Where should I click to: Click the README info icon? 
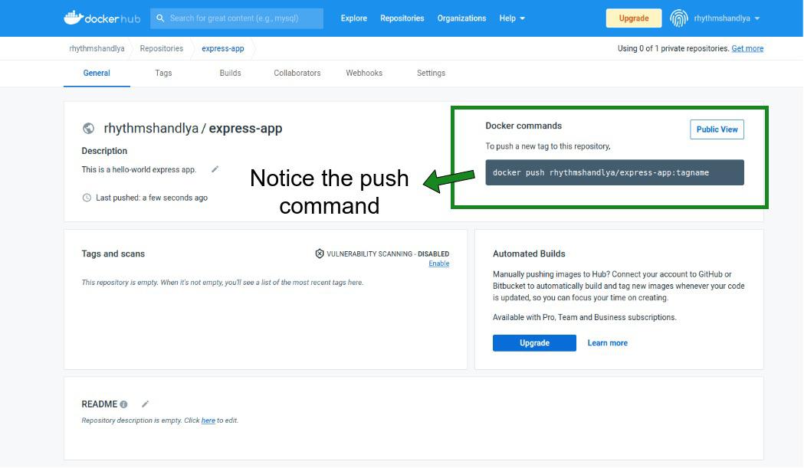click(123, 404)
